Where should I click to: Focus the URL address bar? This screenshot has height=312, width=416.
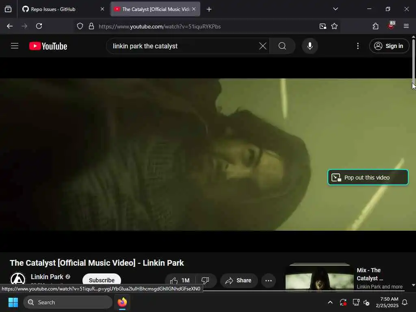point(207,26)
